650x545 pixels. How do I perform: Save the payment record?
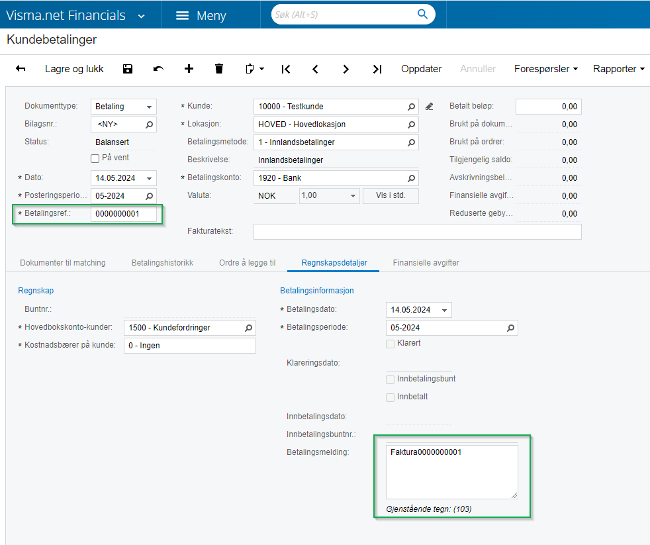127,68
